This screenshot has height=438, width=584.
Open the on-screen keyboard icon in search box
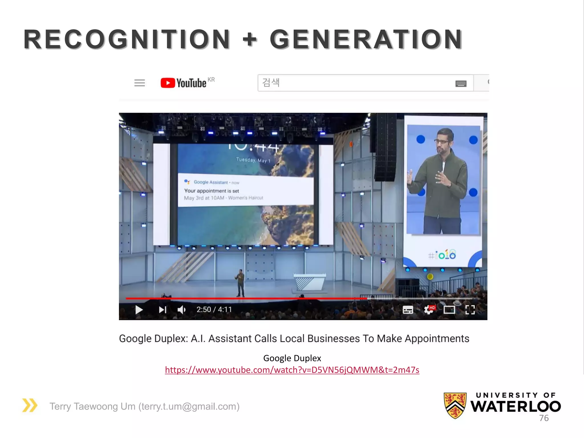click(461, 84)
